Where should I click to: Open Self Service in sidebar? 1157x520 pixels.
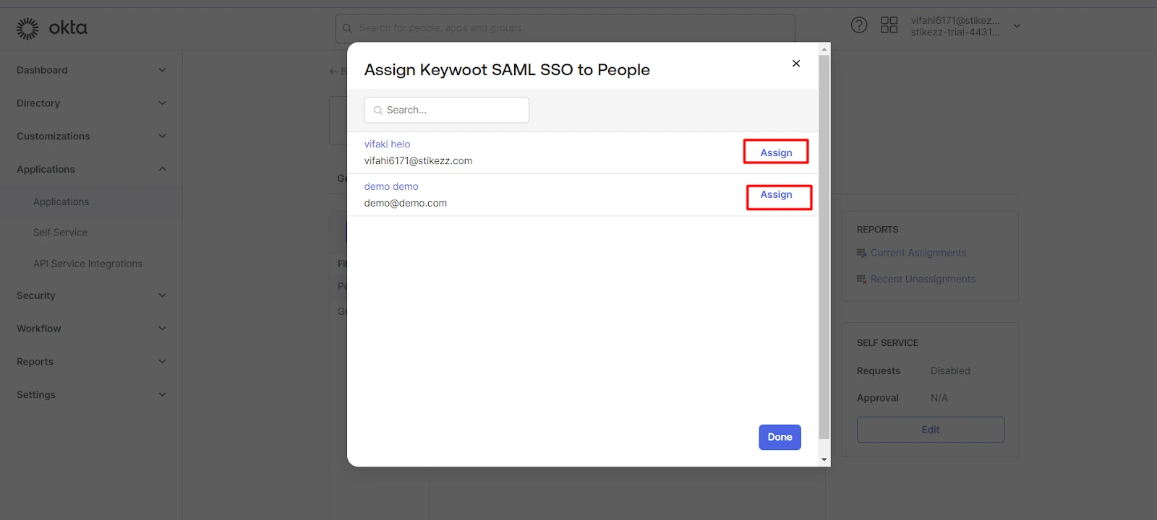[60, 233]
